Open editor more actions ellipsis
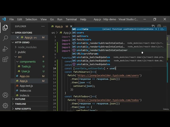 [x=165, y=26]
